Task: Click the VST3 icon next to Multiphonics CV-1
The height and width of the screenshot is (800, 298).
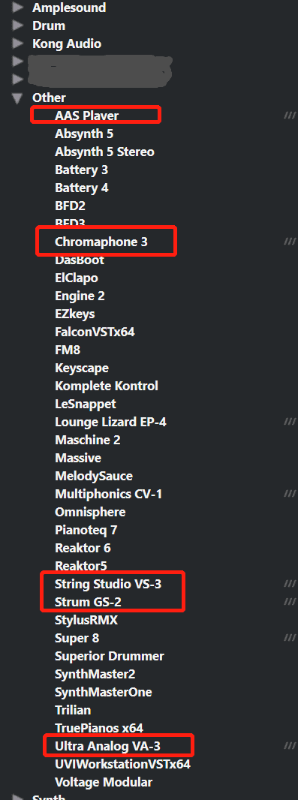Action: pos(290,493)
